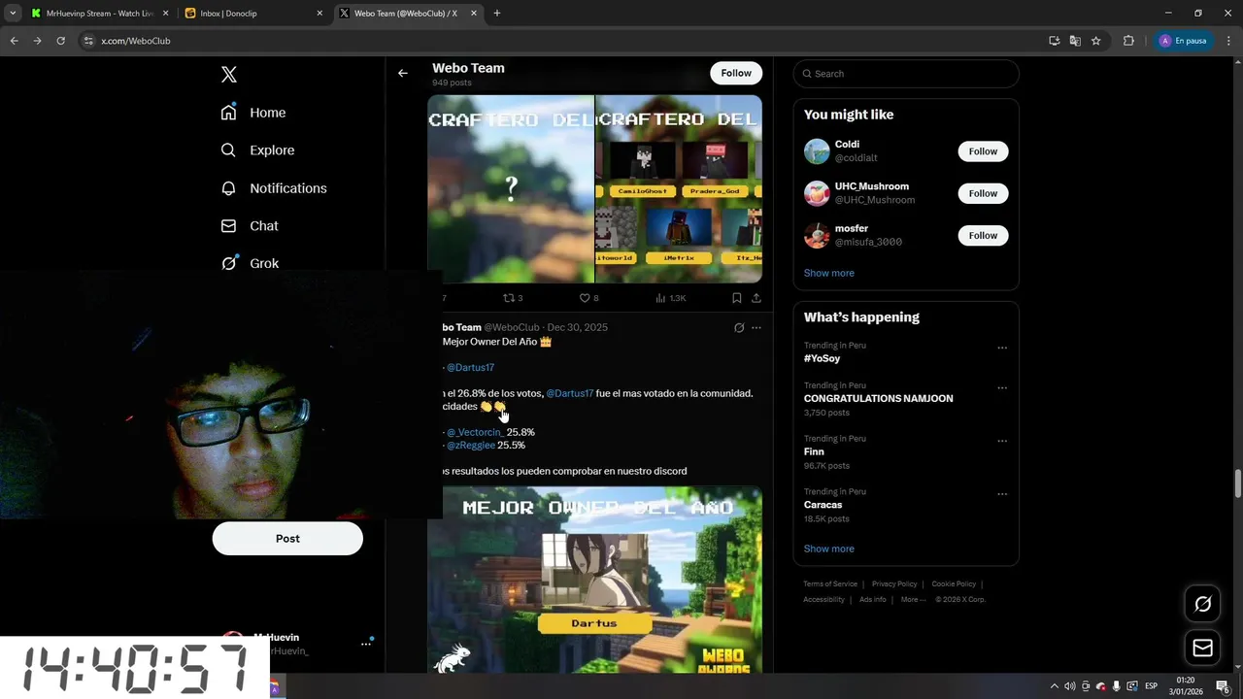Show hidden system tray icons
This screenshot has width=1243, height=699.
[x=1055, y=686]
